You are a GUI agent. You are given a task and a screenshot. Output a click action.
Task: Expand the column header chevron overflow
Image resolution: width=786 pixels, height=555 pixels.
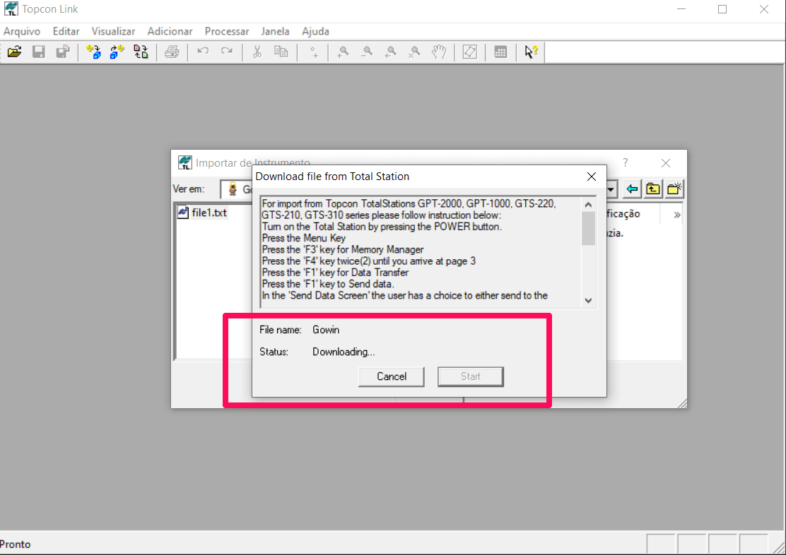[676, 215]
